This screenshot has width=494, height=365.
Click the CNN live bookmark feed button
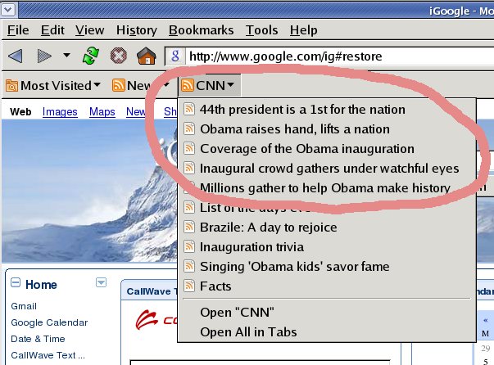(210, 85)
